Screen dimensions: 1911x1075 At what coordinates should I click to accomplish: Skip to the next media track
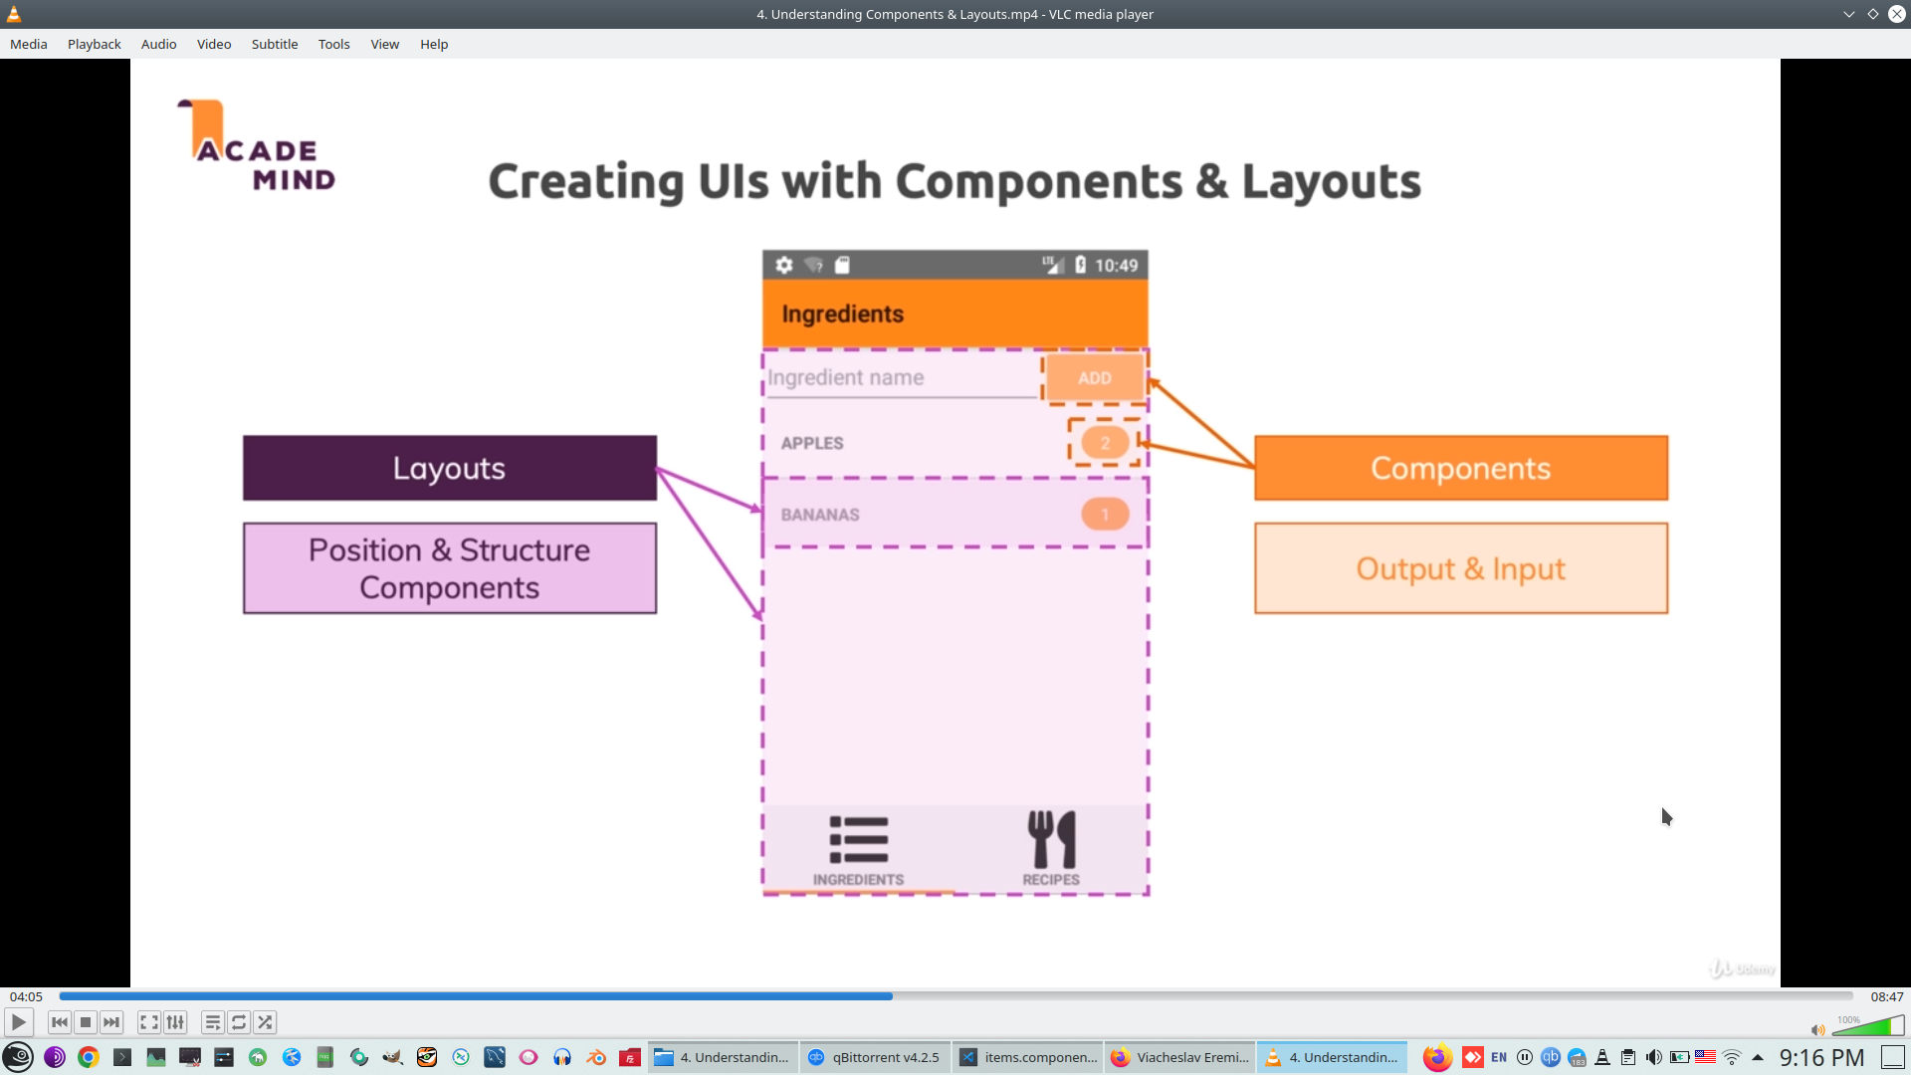point(111,1022)
